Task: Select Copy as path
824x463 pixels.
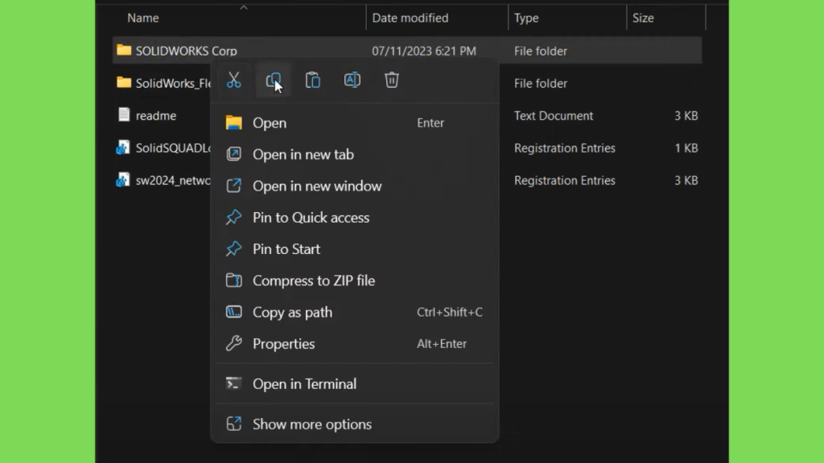Action: click(355, 312)
